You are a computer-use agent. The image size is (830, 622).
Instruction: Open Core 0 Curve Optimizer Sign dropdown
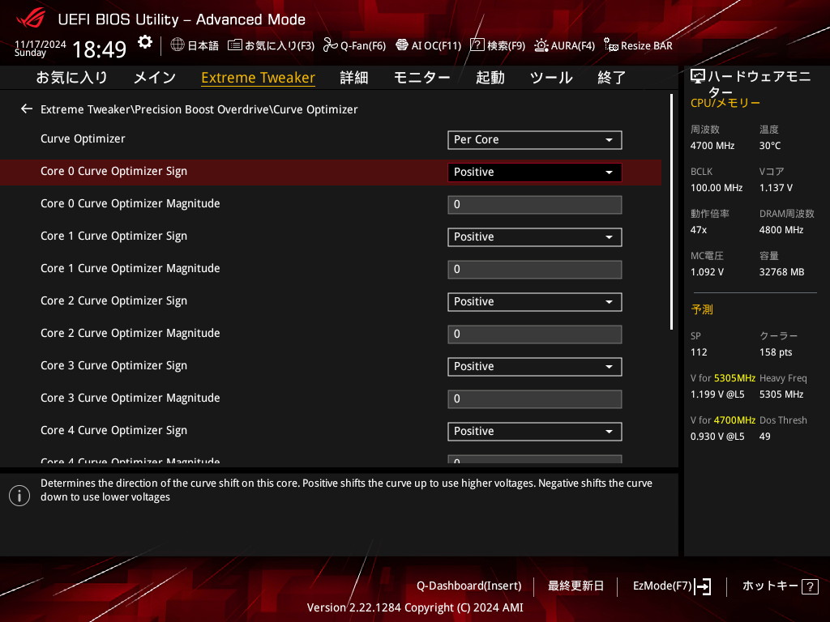(535, 173)
